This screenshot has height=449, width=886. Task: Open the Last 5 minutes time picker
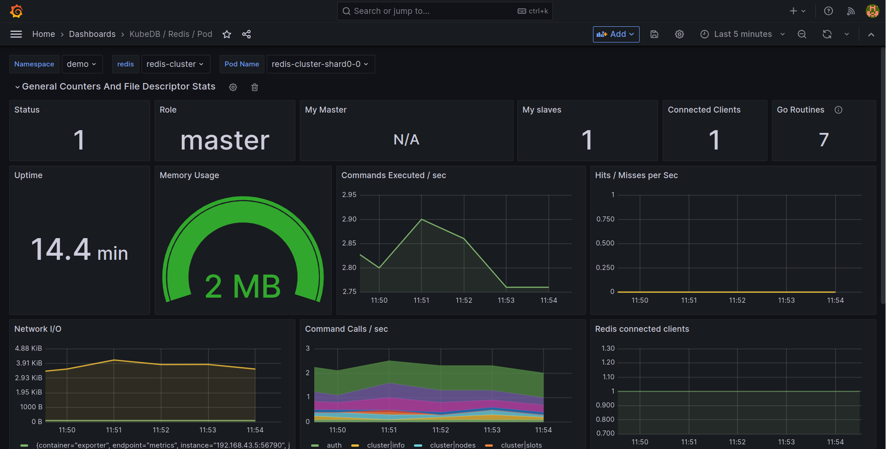click(742, 34)
